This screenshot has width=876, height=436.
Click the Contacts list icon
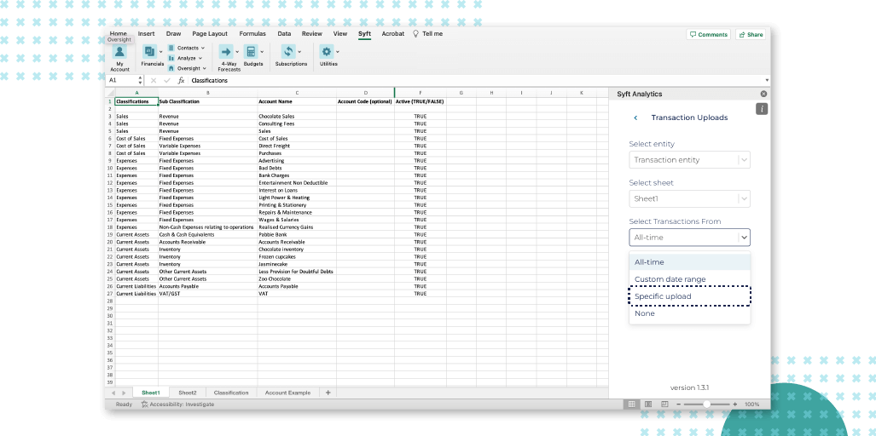point(171,48)
